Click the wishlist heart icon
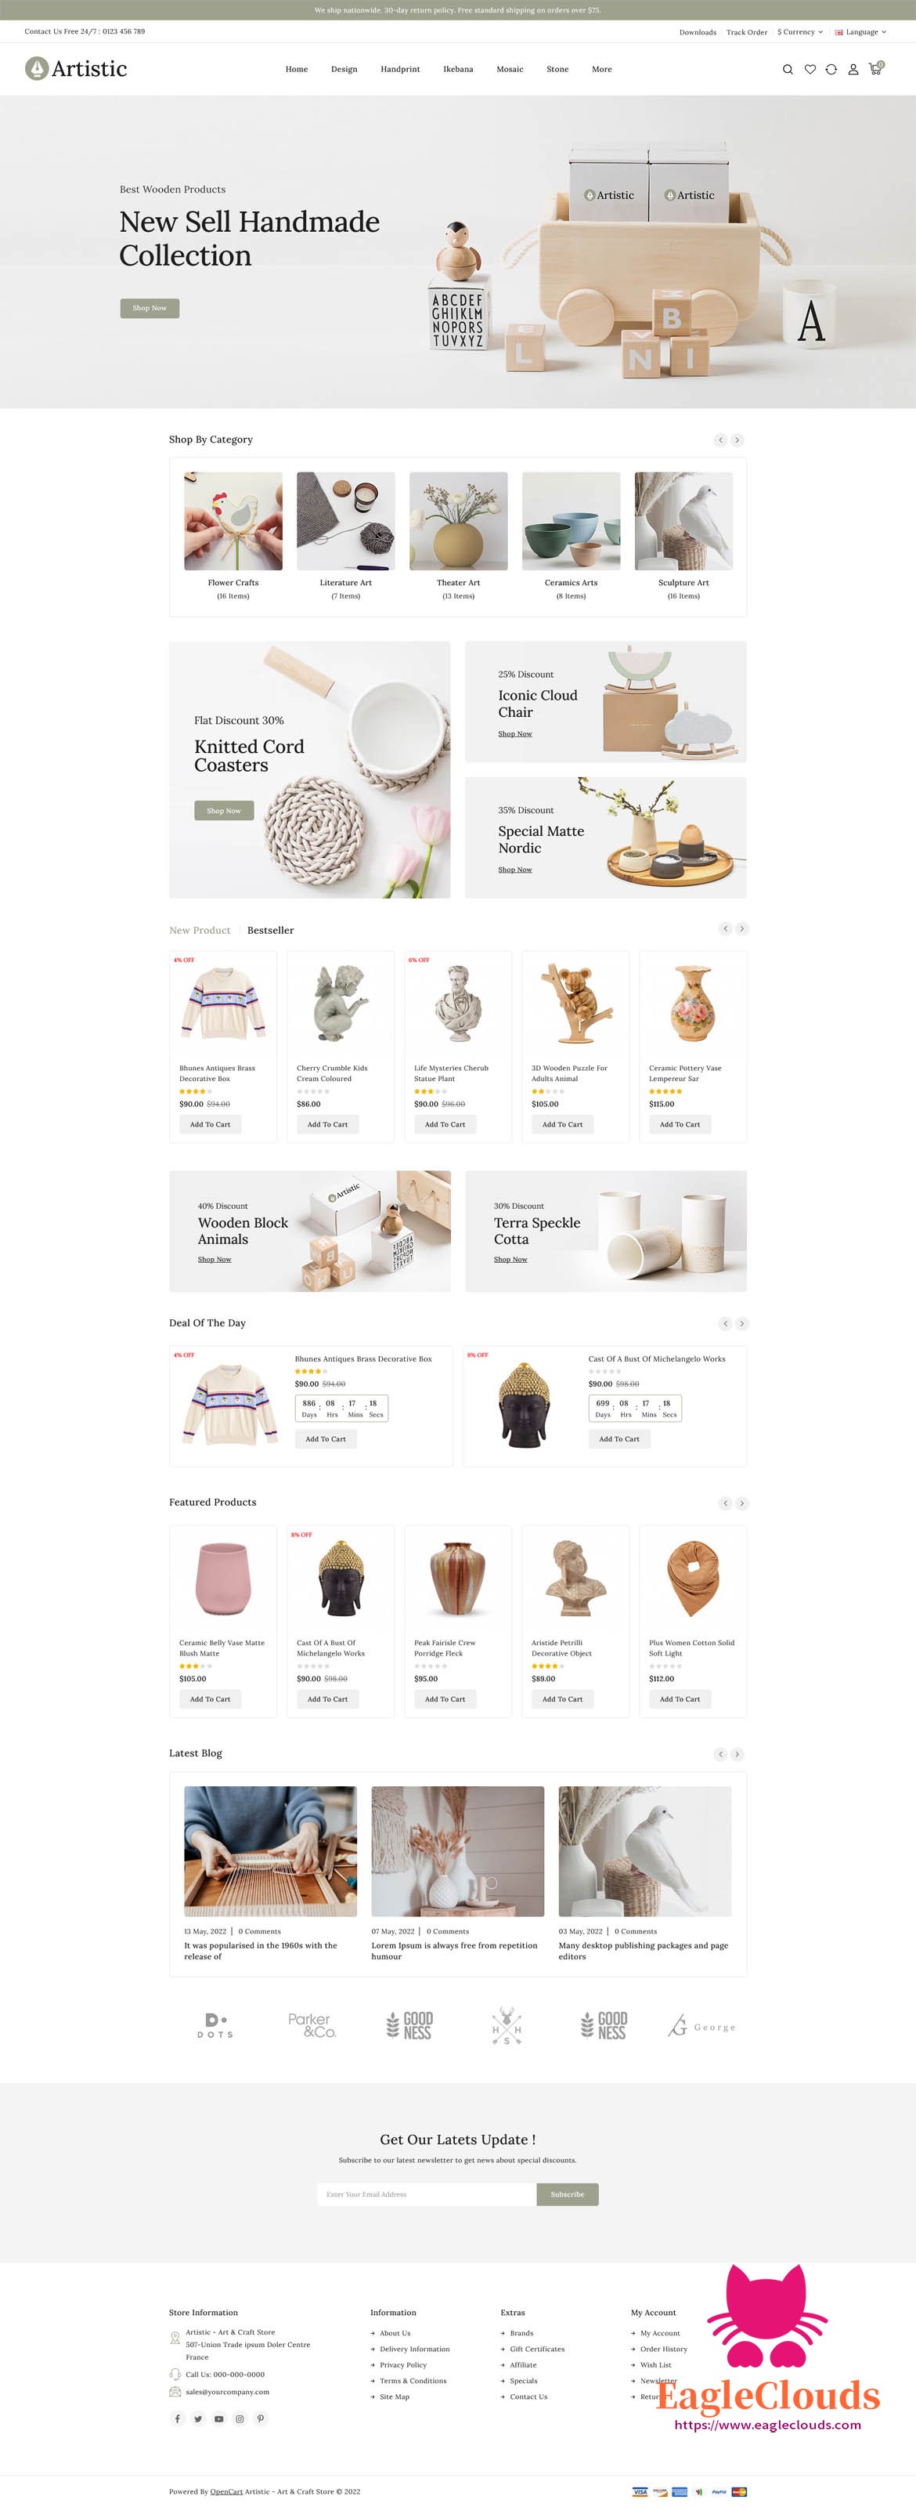The height and width of the screenshot is (2507, 916). coord(810,69)
